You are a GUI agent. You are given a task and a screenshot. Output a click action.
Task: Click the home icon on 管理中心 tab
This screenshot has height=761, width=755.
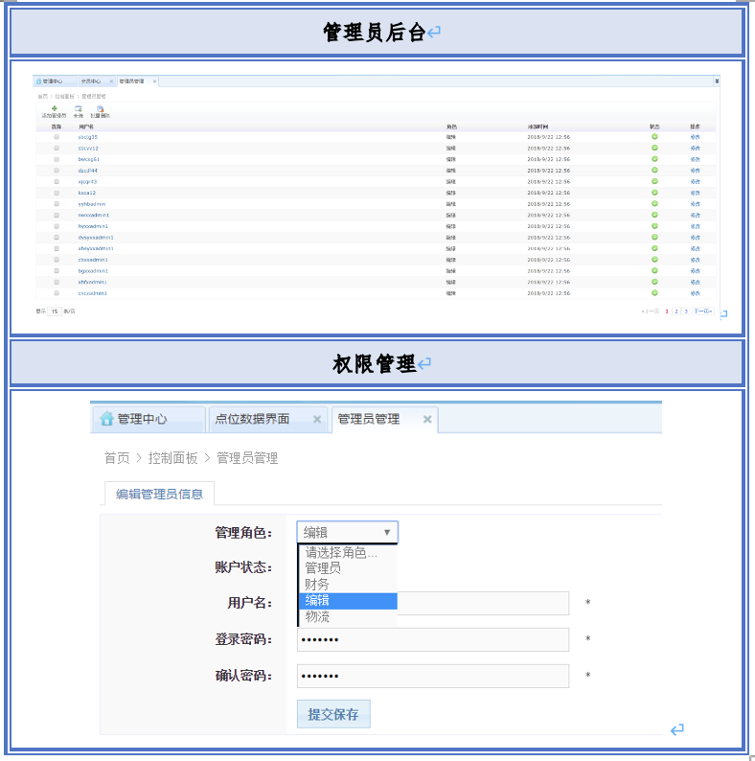(106, 419)
